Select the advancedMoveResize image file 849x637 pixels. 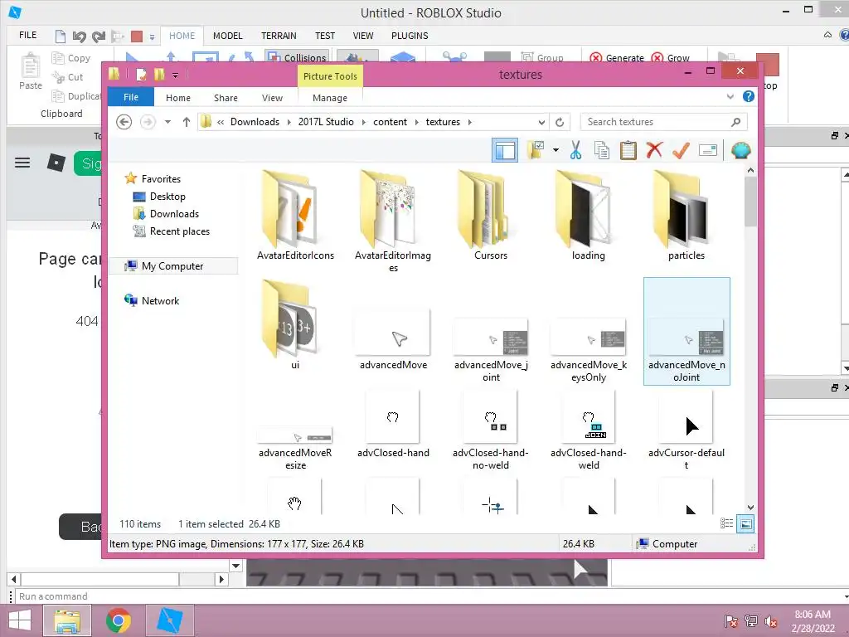(x=296, y=449)
